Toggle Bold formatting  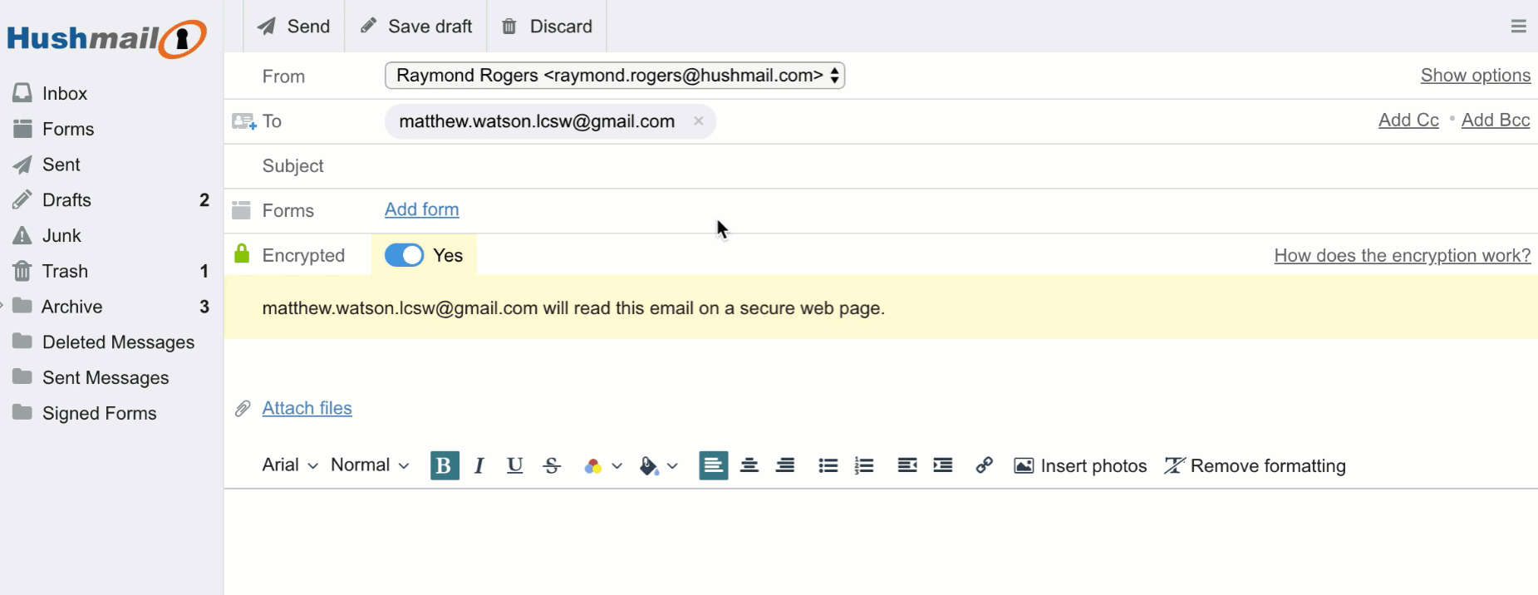[x=445, y=465]
